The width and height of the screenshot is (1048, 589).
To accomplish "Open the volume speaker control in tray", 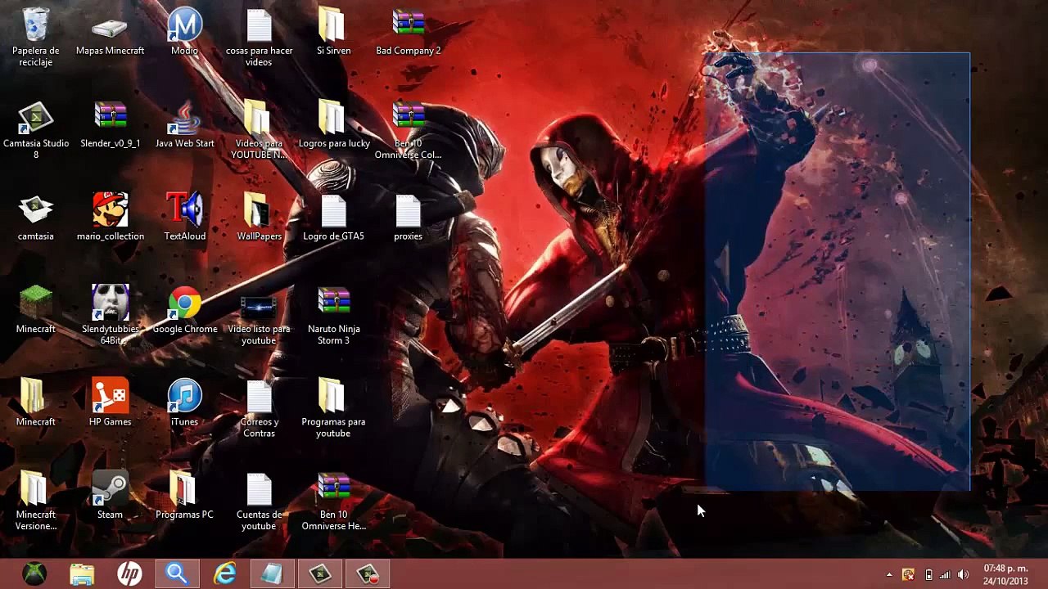I will coord(963,575).
